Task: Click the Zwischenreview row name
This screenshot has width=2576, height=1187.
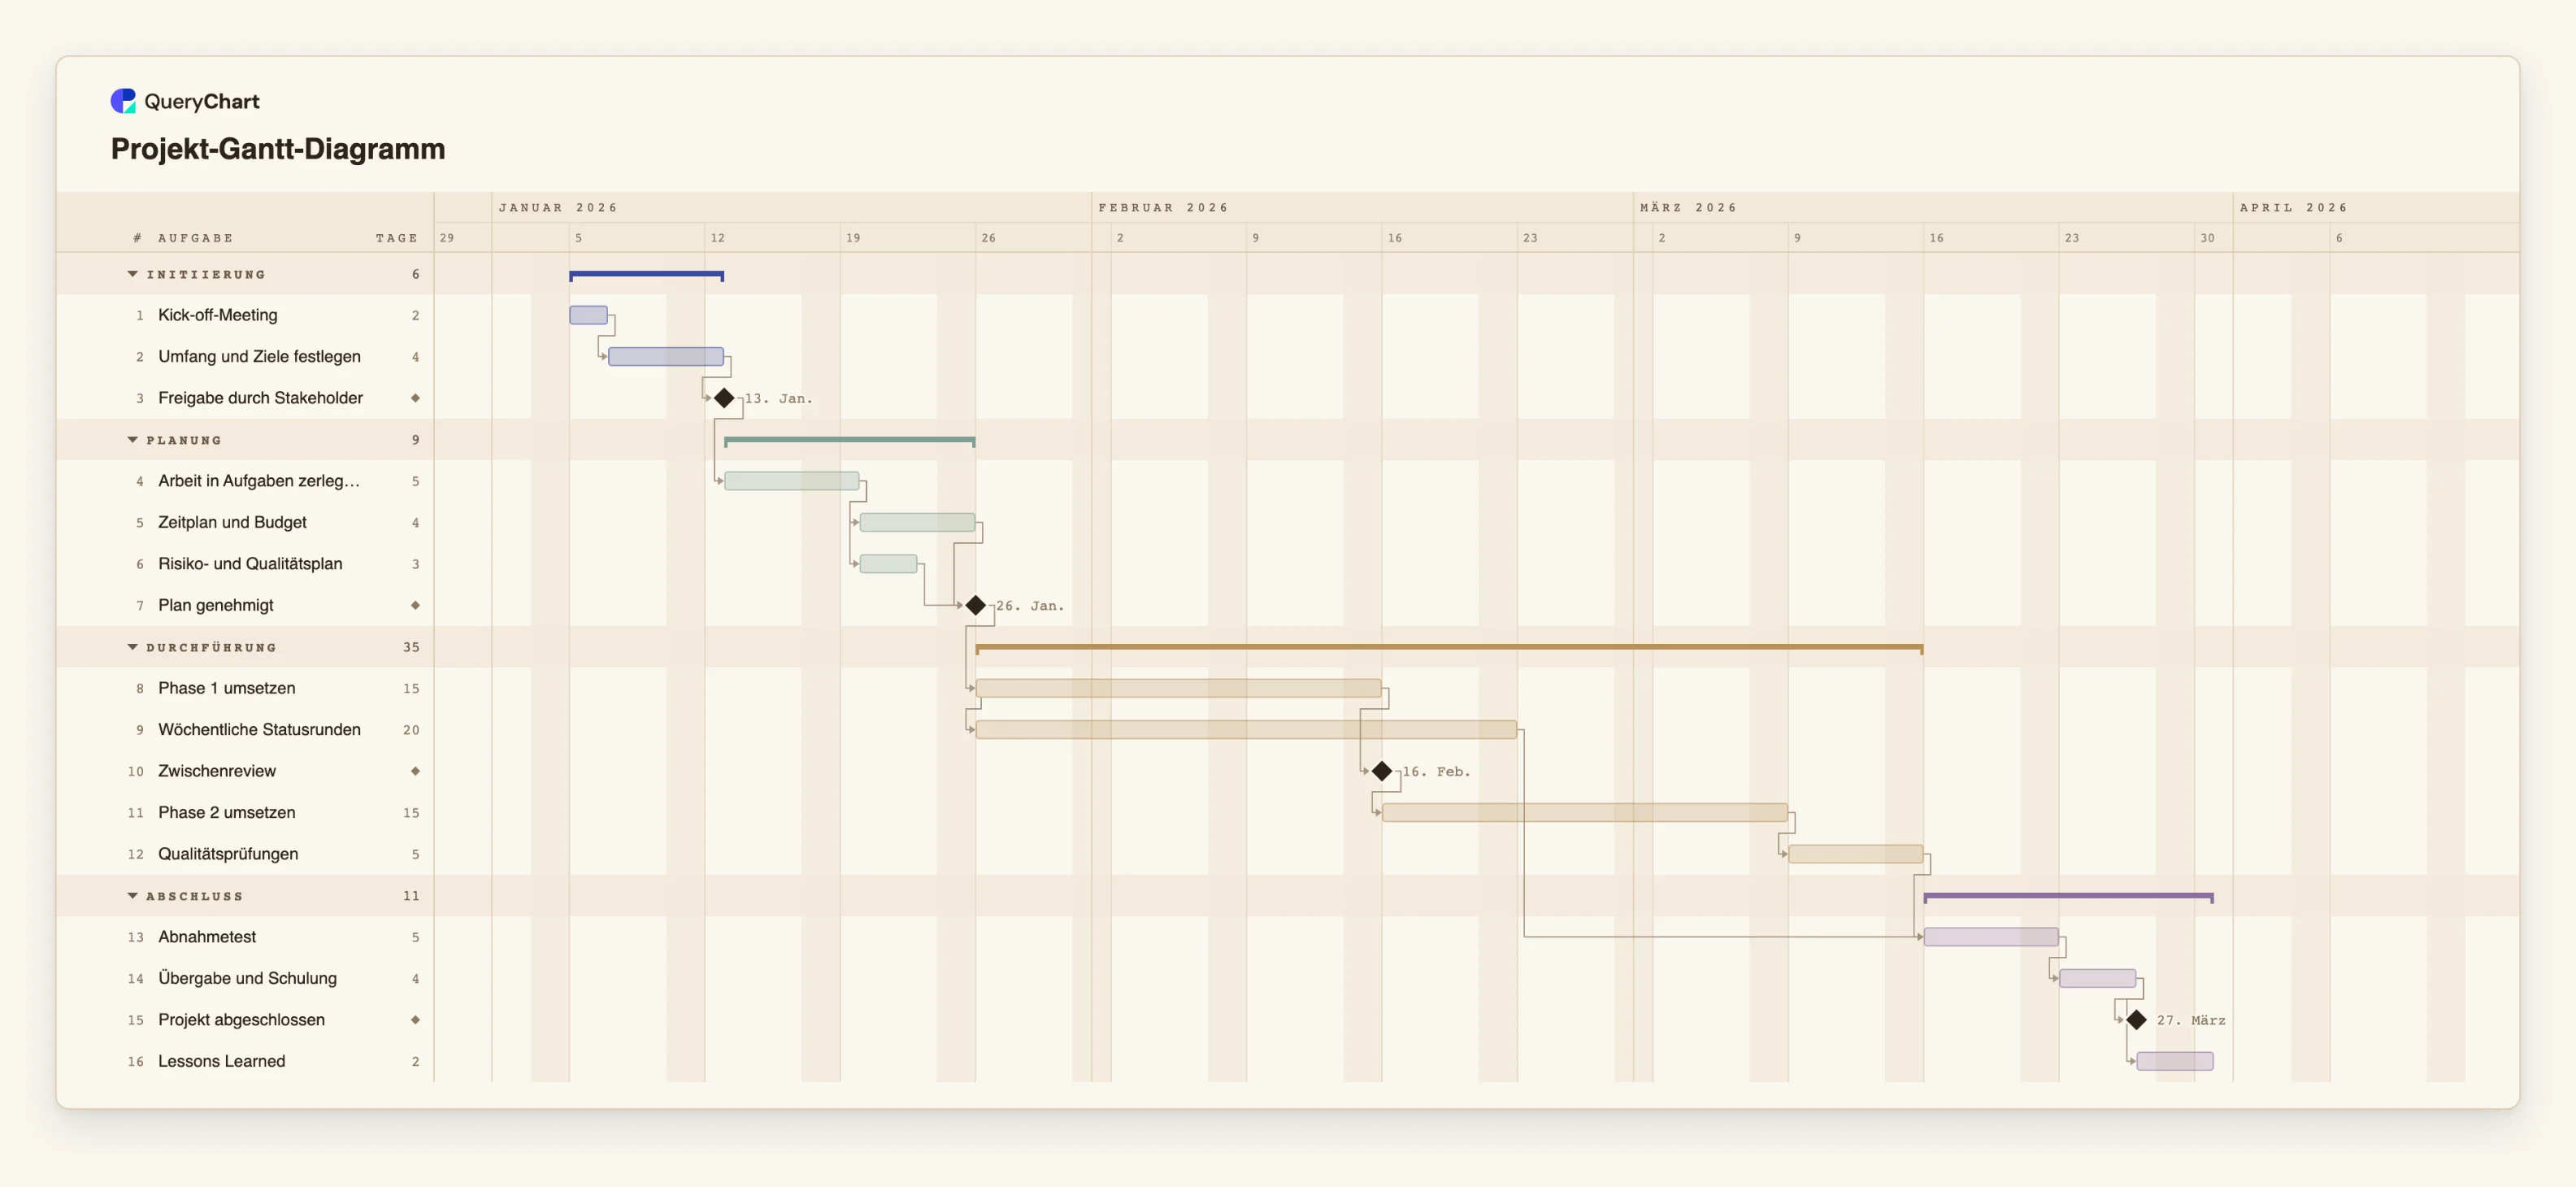Action: [217, 771]
